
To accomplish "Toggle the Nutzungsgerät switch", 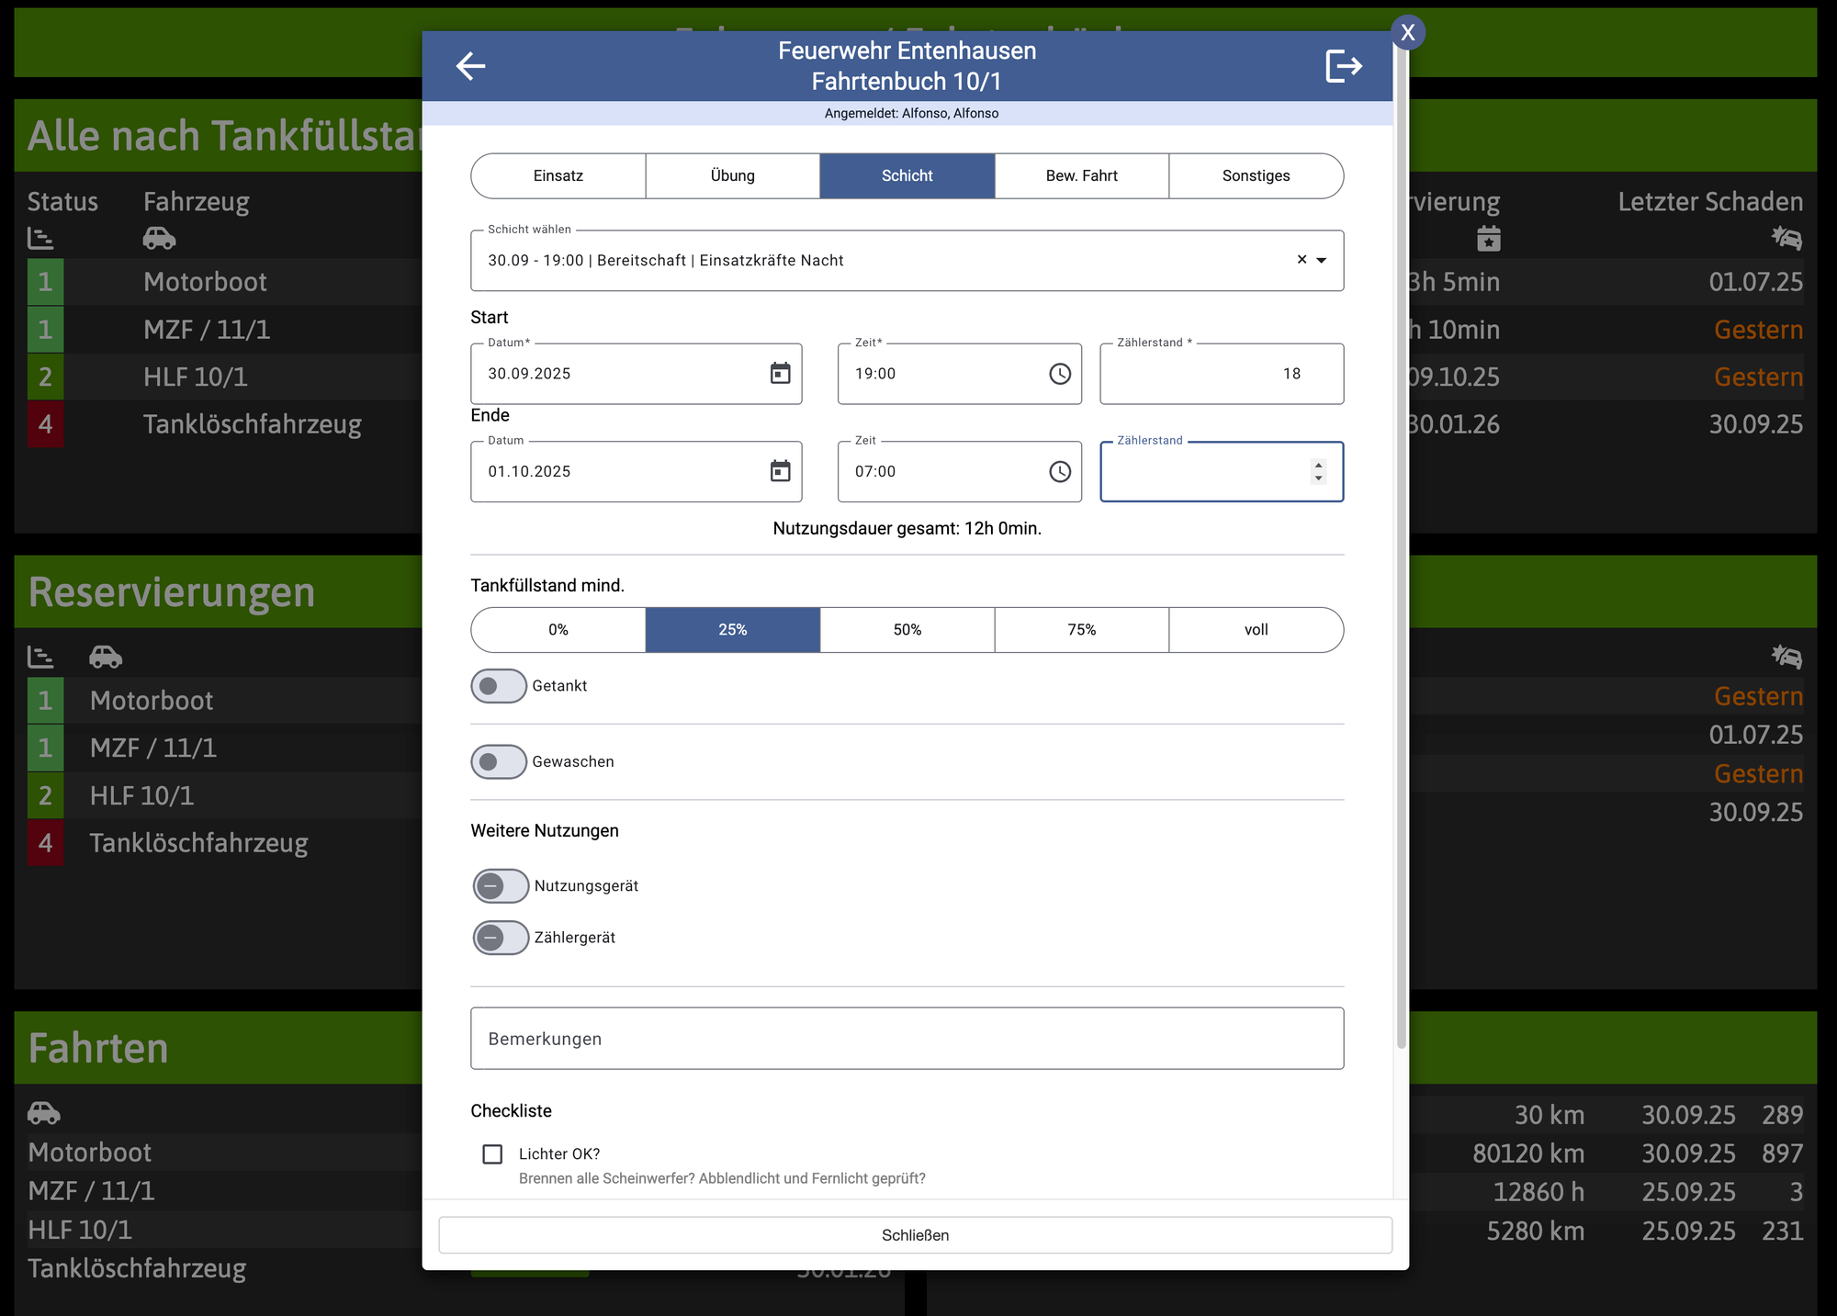I will [501, 886].
